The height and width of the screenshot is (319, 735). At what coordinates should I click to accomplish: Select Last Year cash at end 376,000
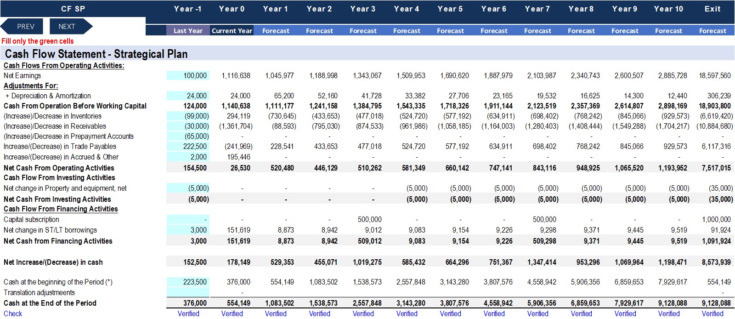pos(195,303)
